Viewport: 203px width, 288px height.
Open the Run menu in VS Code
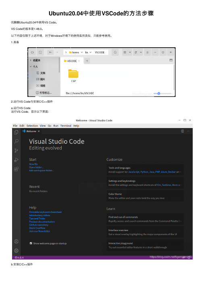tap(56, 126)
